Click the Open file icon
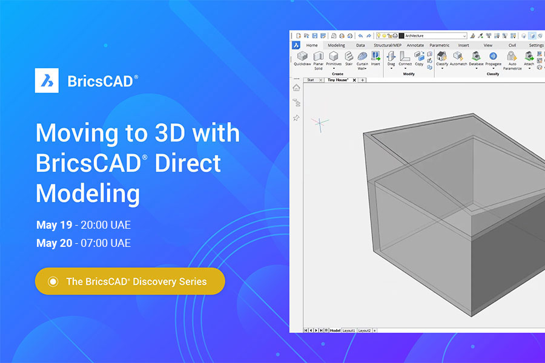The image size is (545, 363). click(306, 36)
